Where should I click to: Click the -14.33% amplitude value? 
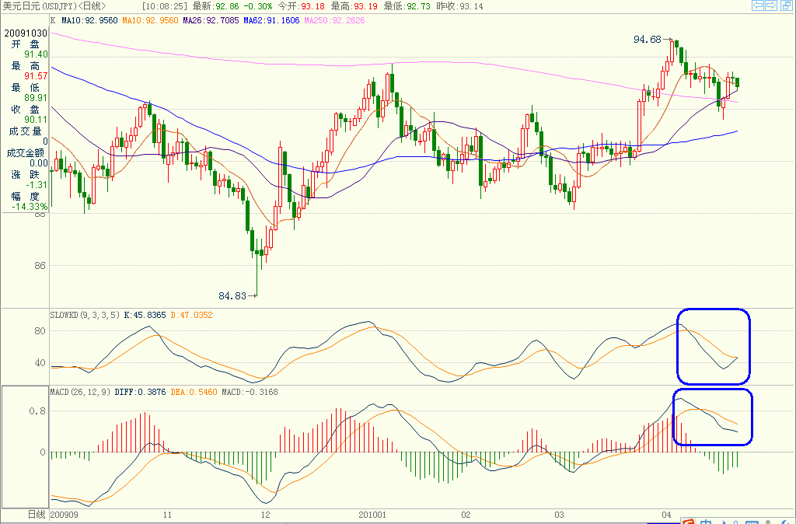30,207
